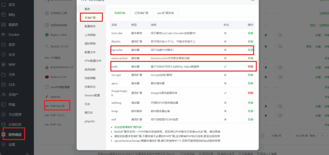Screen dimensions: 329x155
Task: Click the Redis 6.2.19 red cube icon
Action: [47, 77]
